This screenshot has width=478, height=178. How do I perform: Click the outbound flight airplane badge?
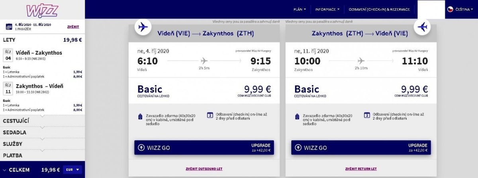tap(142, 27)
